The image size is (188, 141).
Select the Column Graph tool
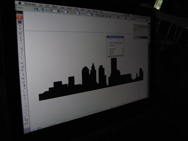click(x=23, y=78)
